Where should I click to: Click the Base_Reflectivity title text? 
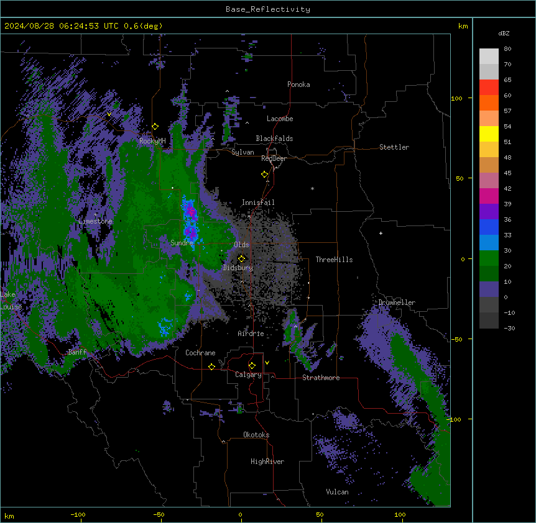click(x=267, y=9)
